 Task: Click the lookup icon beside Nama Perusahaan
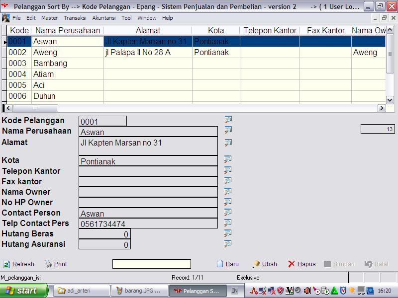(x=228, y=130)
